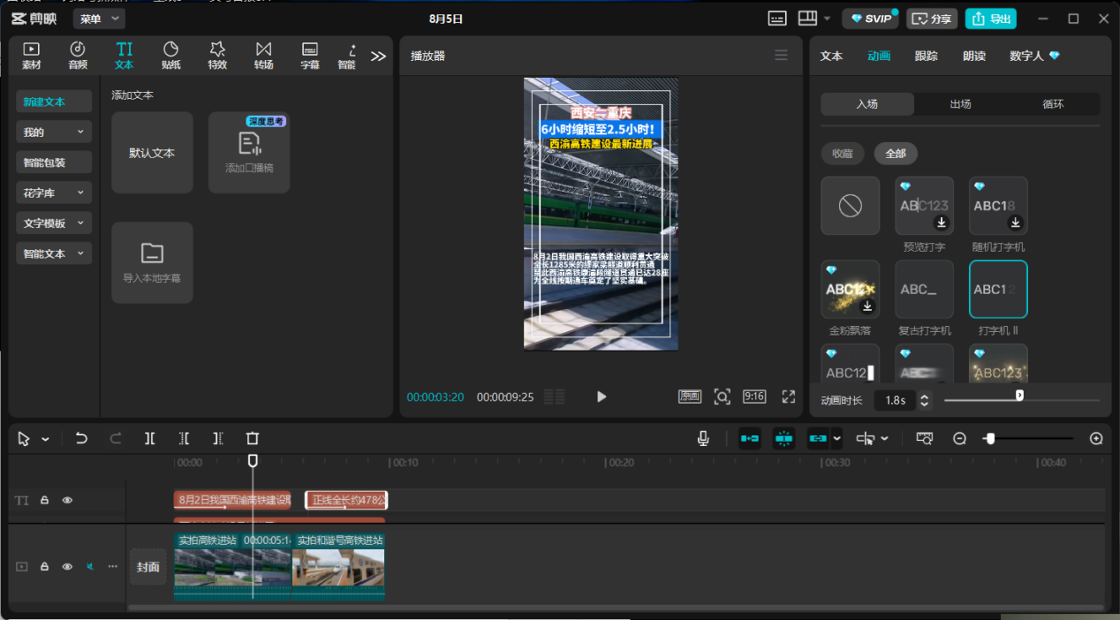1120x620 pixels.
Task: Click the fullscreen preview icon in player
Action: (789, 397)
